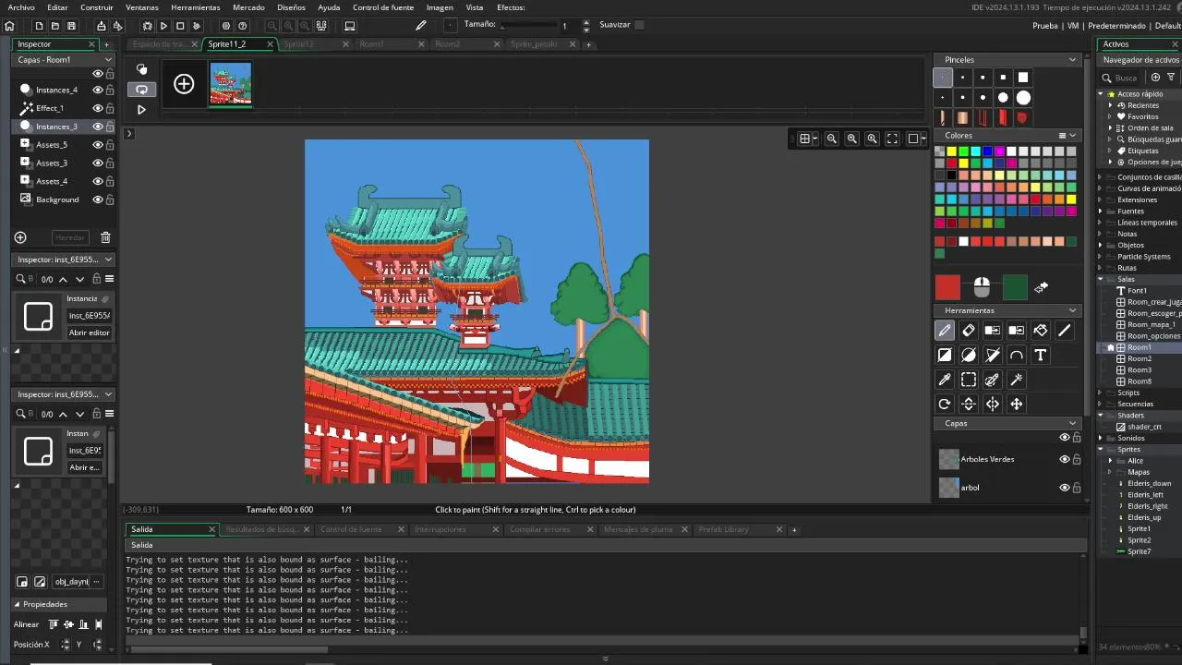Select the Text tool
This screenshot has height=665, width=1182.
pyautogui.click(x=1041, y=355)
